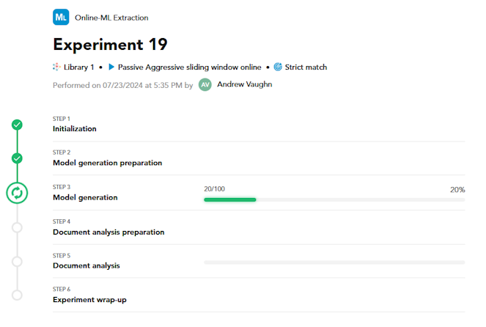Click the Library 1 colorful dots icon

(56, 67)
